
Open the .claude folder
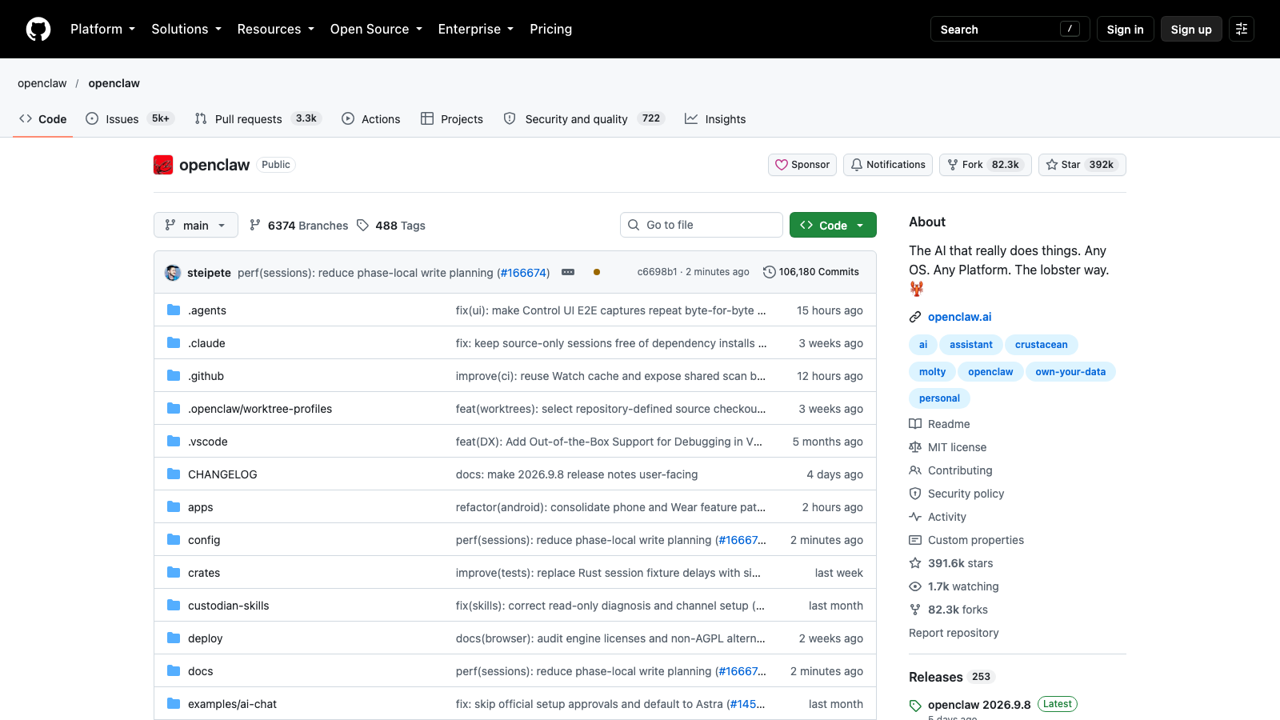206,343
